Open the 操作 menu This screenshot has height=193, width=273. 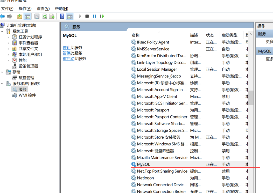pos(25,9)
